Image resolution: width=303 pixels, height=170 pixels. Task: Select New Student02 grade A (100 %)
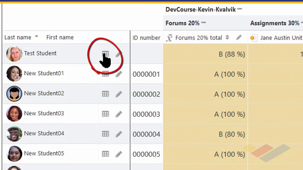pos(230,94)
